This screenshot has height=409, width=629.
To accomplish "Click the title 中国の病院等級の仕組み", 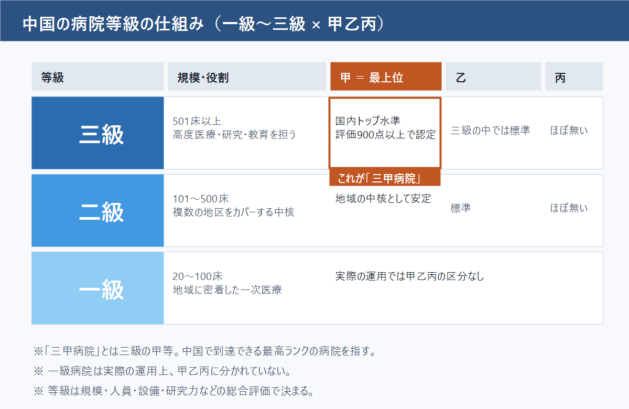I will click(x=113, y=25).
